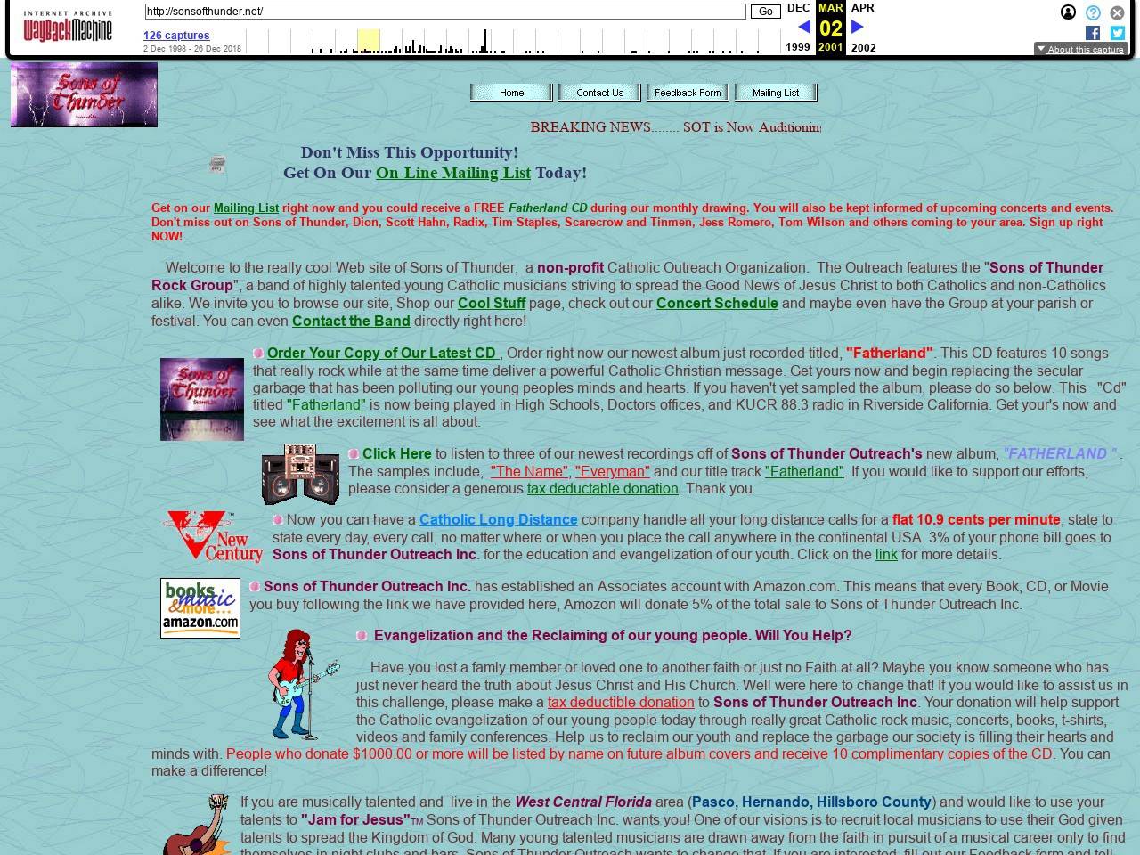Go to next capture arrow

point(858,27)
